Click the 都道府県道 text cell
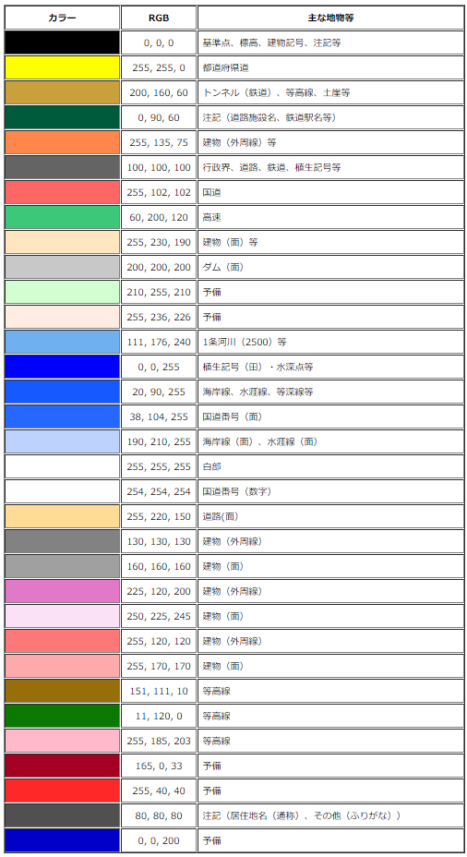Image resolution: width=467 pixels, height=857 pixels. (x=330, y=67)
